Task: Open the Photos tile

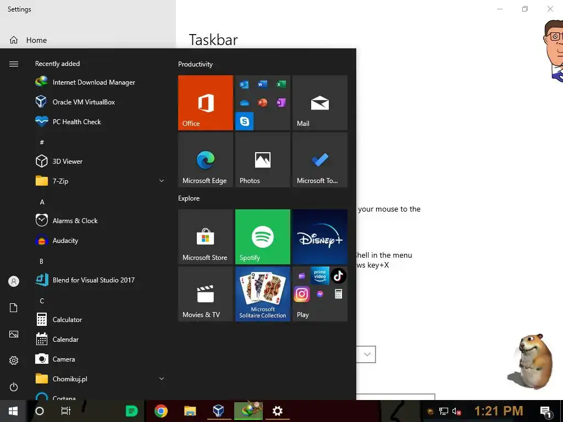Action: pyautogui.click(x=262, y=160)
